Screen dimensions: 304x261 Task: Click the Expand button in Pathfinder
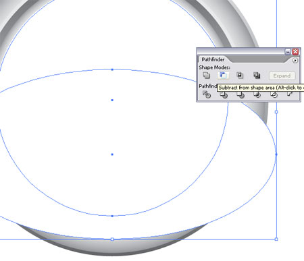282,76
